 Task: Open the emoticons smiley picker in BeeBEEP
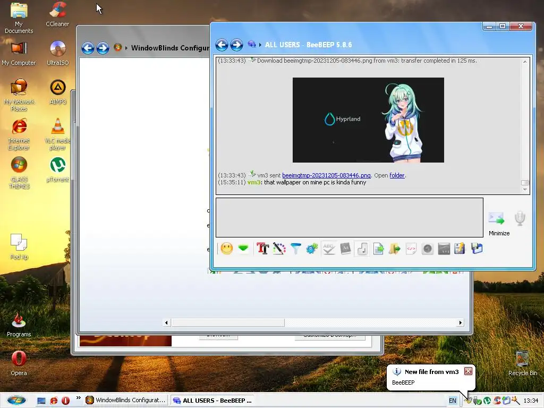click(226, 249)
